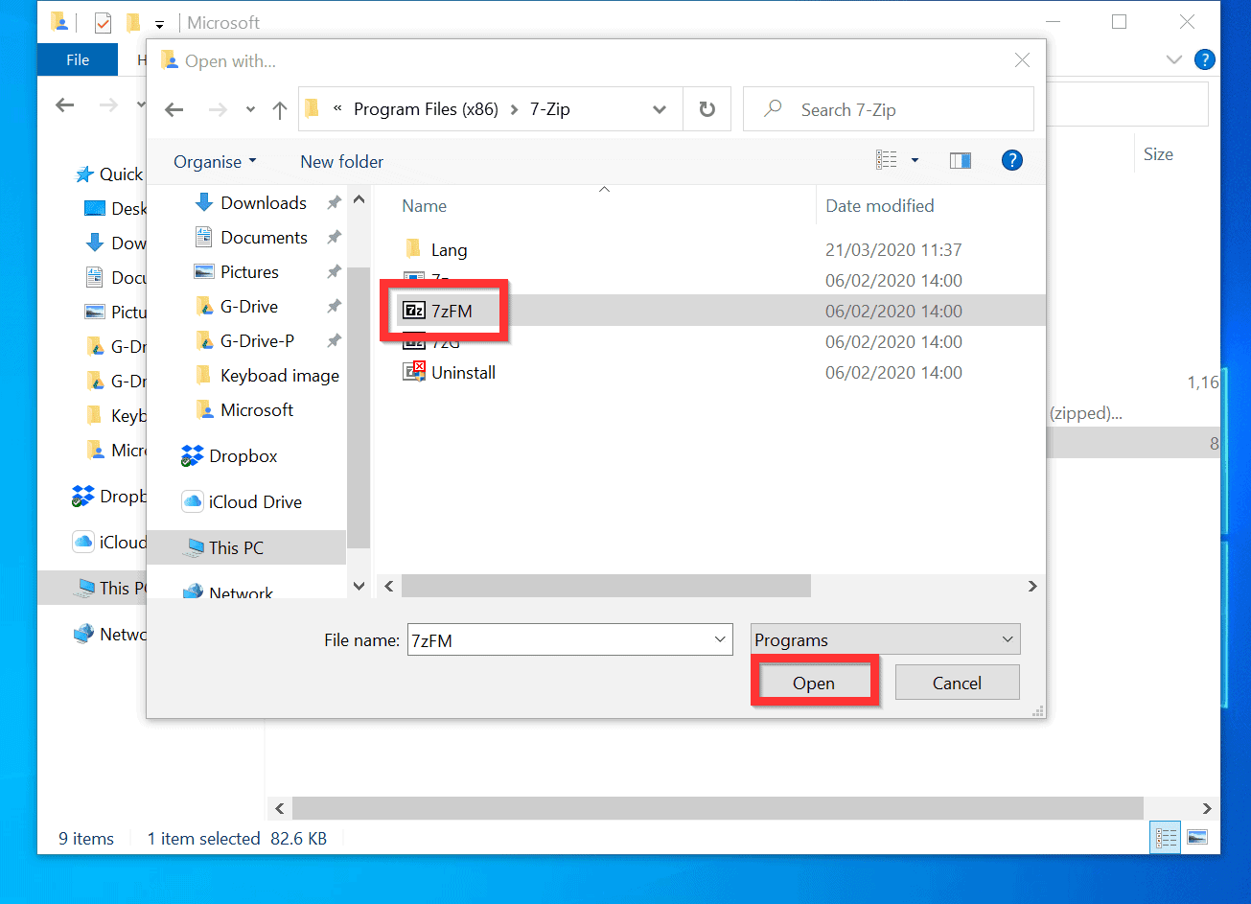Click Quick access star in Explorer
The width and height of the screenshot is (1251, 904).
tap(86, 174)
